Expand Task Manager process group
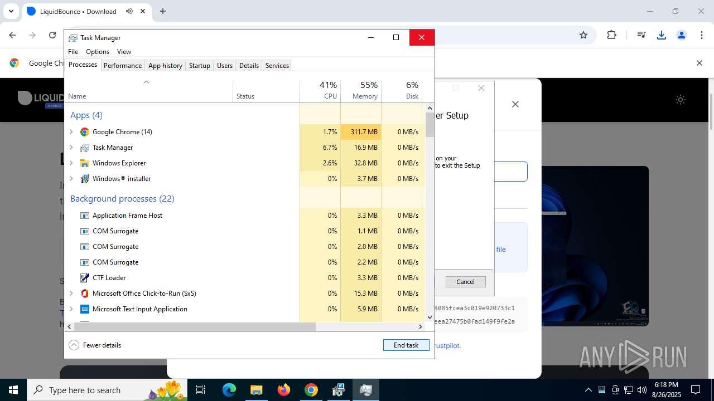The width and height of the screenshot is (714, 401). pos(71,148)
